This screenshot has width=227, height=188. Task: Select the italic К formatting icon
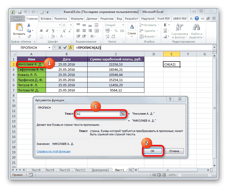point(47,30)
